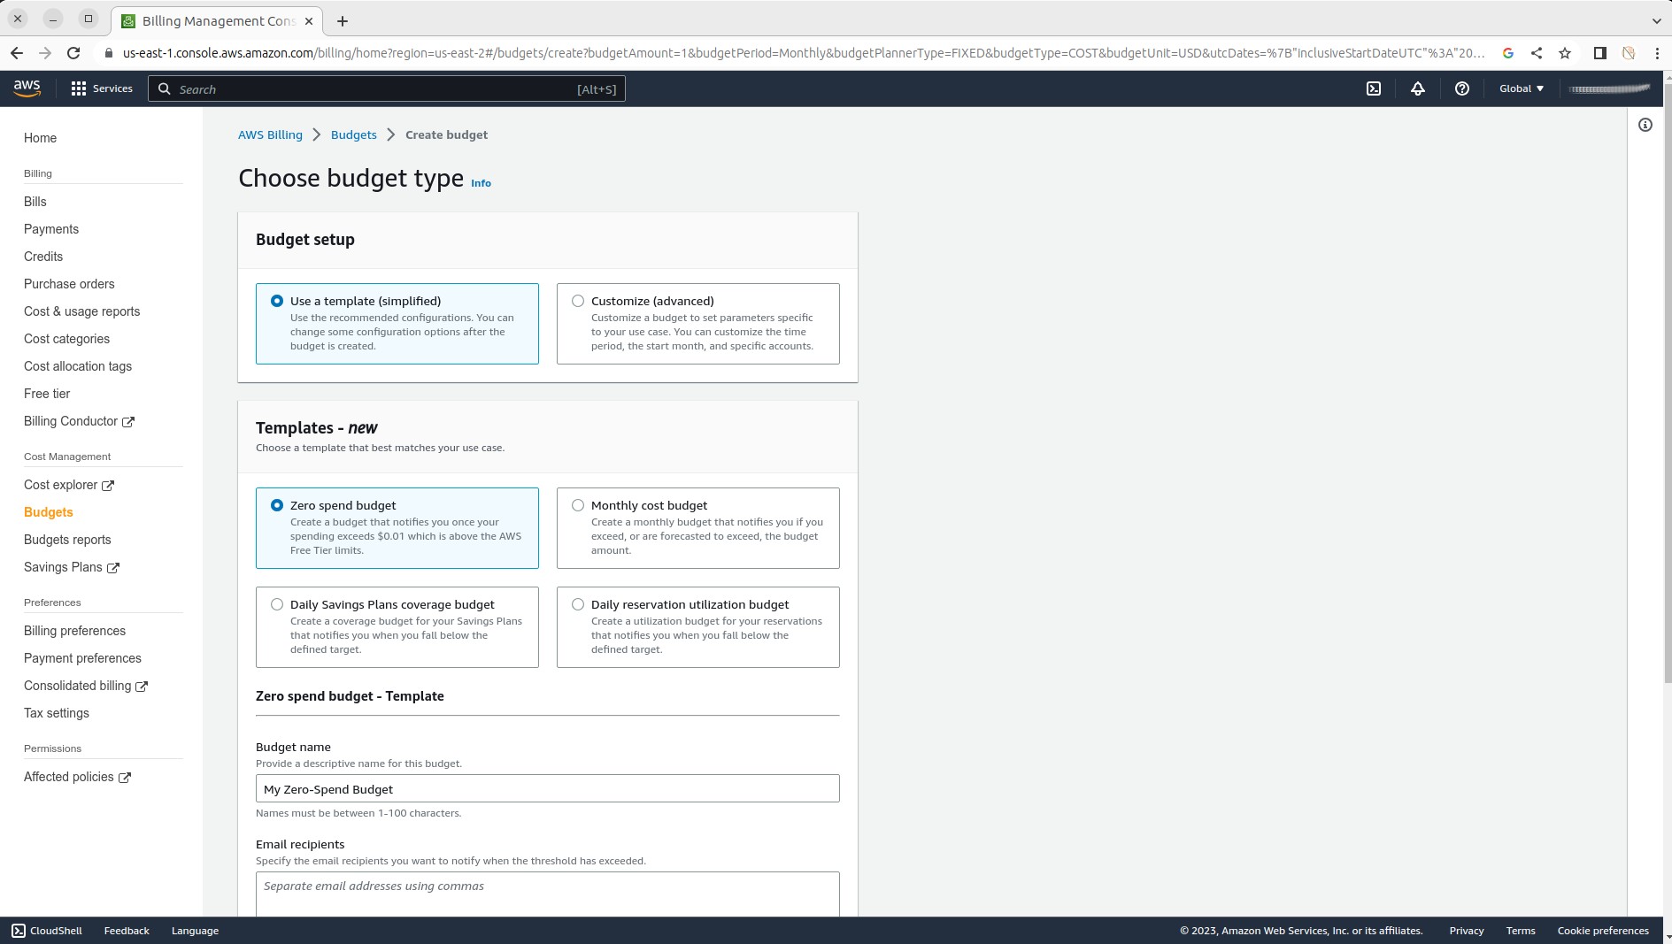Open the Info link beside heading
The height and width of the screenshot is (944, 1672).
(x=481, y=183)
